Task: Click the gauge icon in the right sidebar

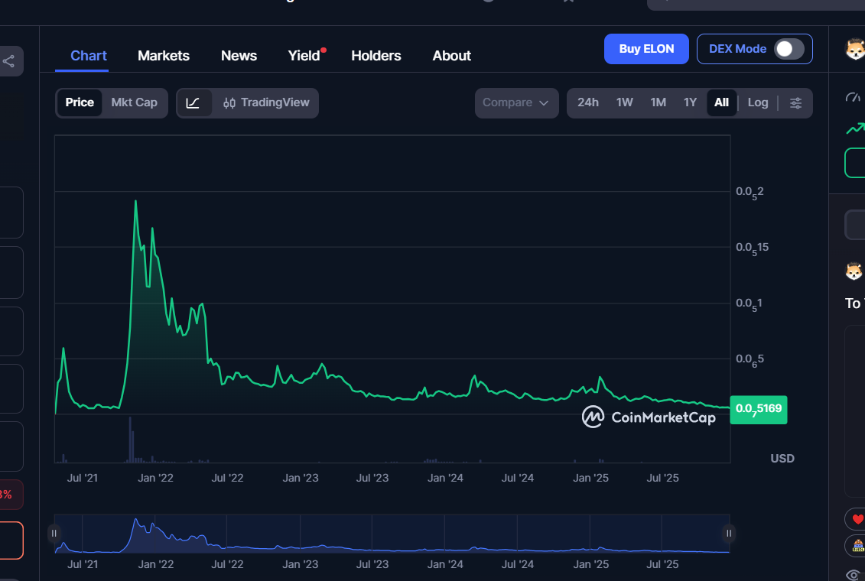Action: 854,96
